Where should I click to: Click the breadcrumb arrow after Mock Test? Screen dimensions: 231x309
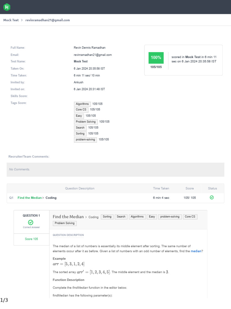click(x=22, y=20)
